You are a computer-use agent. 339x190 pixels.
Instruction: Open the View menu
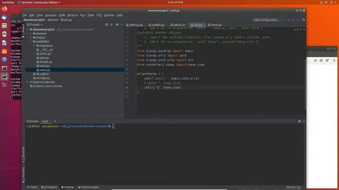[x=40, y=15]
